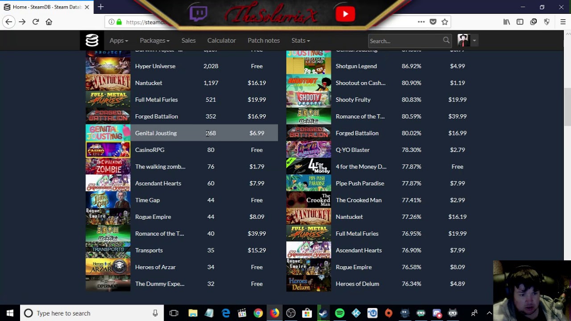Image resolution: width=571 pixels, height=321 pixels.
Task: Go back with the browser back arrow
Action: (8, 22)
